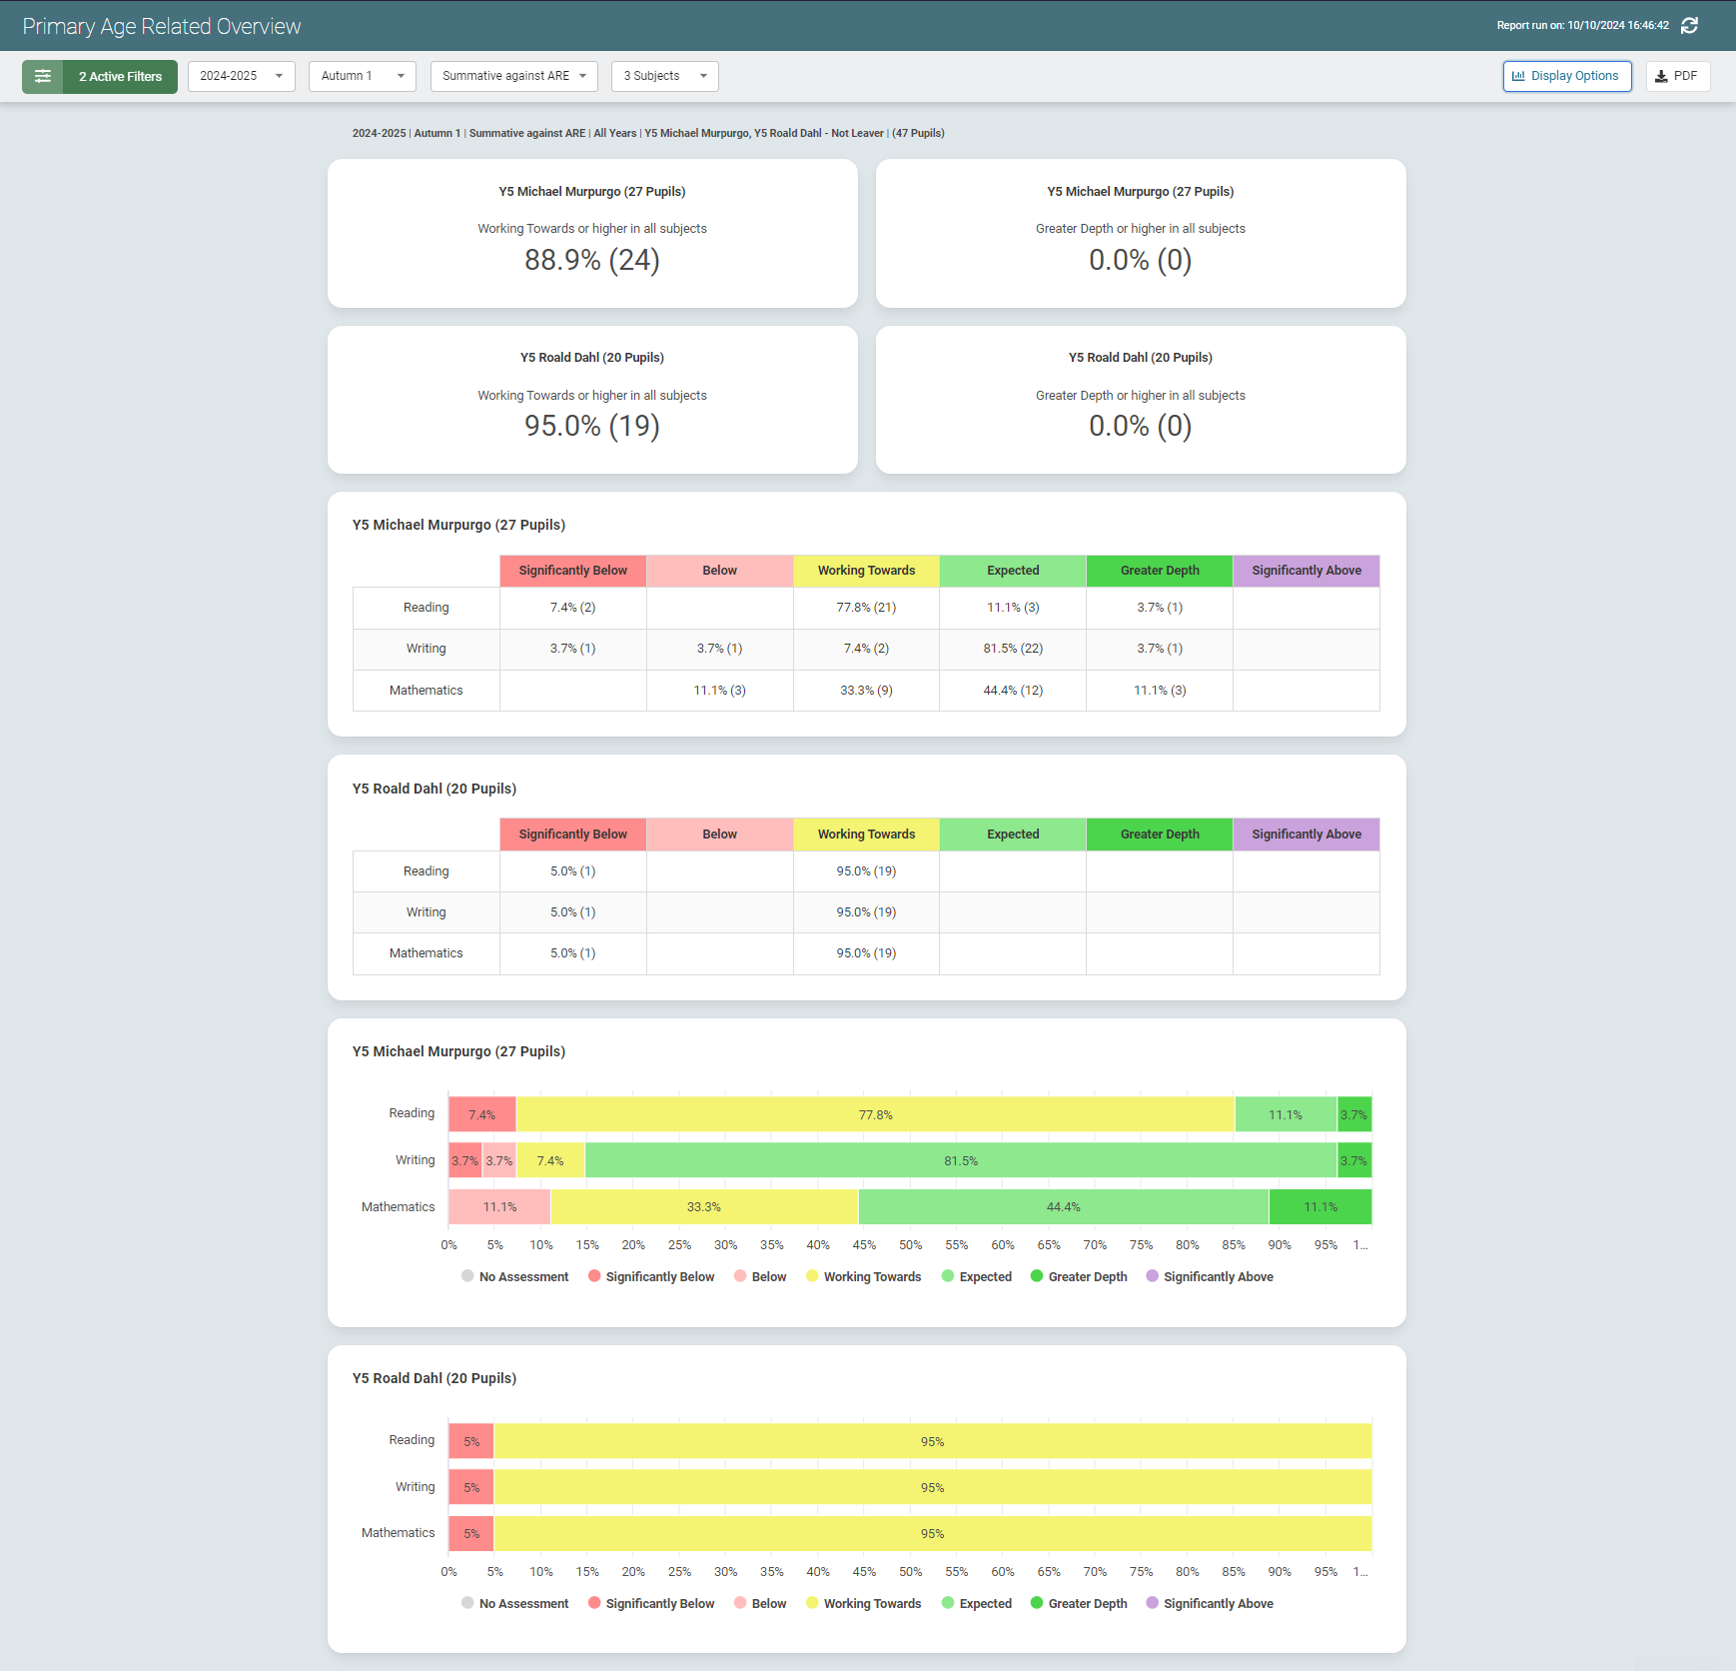Click the Expected legend dot in Roald Dahl chart
This screenshot has width=1736, height=1671.
pyautogui.click(x=948, y=1603)
